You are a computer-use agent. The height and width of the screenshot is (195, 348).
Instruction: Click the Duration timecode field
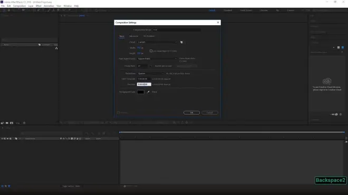click(144, 84)
